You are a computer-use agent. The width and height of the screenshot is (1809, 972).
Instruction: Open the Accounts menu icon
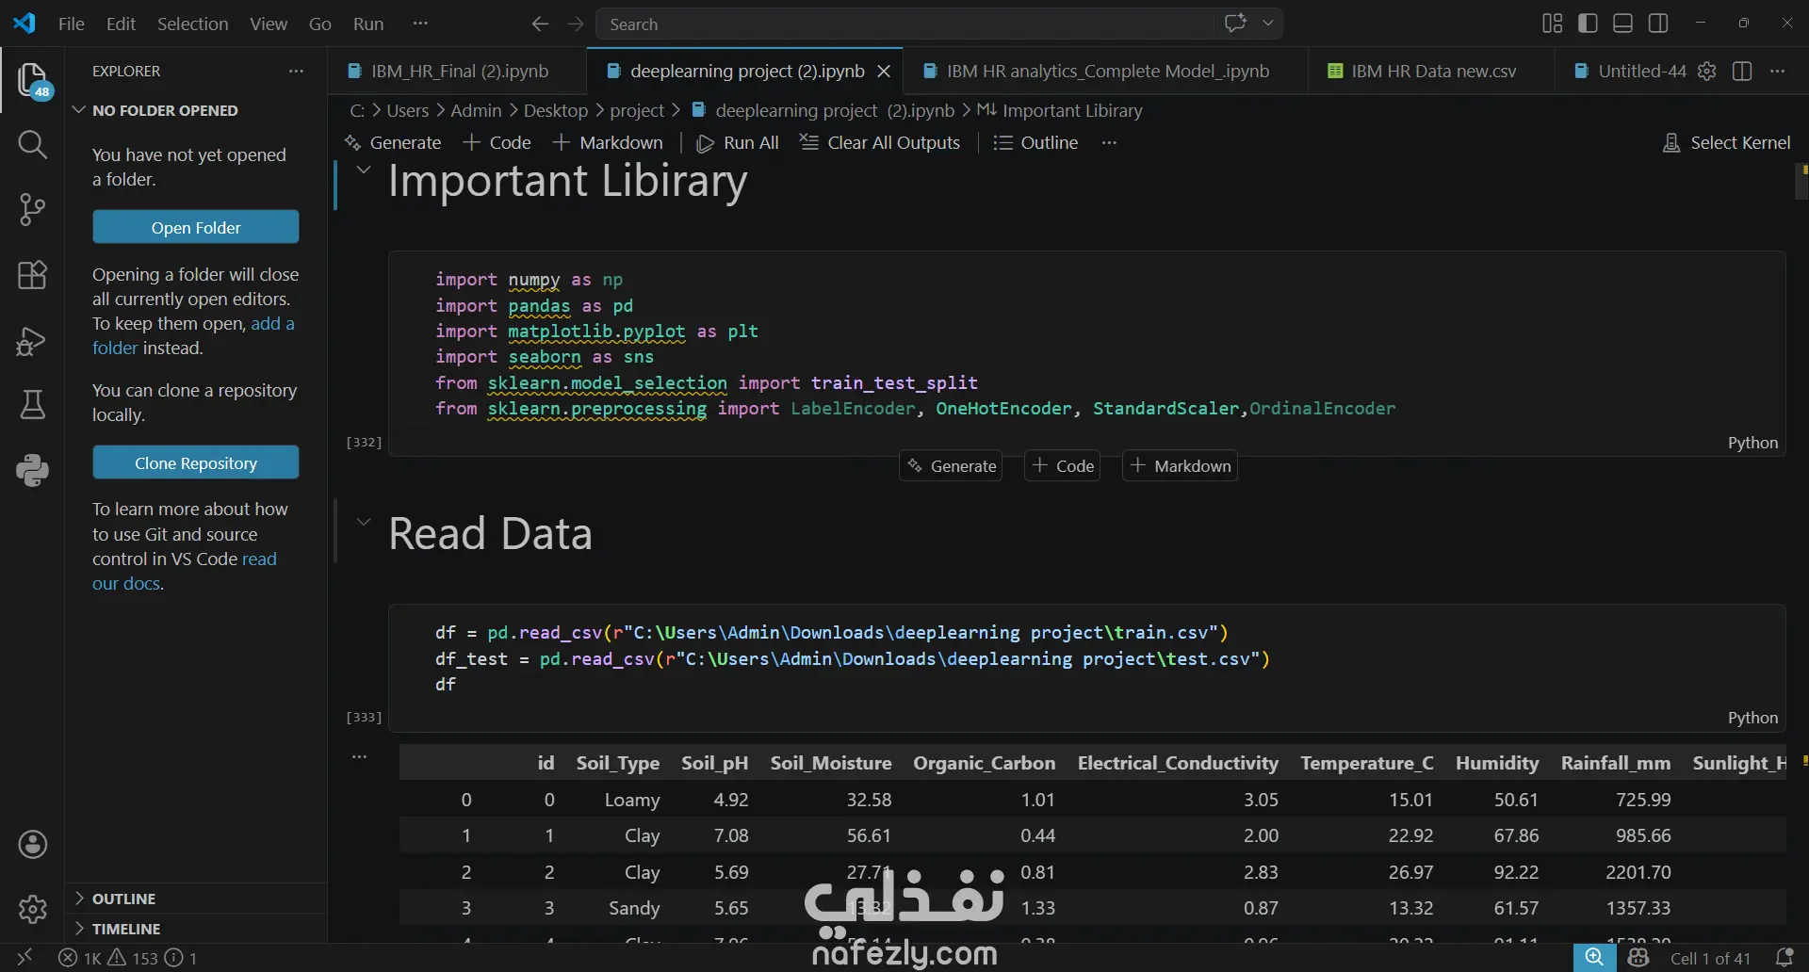tap(33, 845)
